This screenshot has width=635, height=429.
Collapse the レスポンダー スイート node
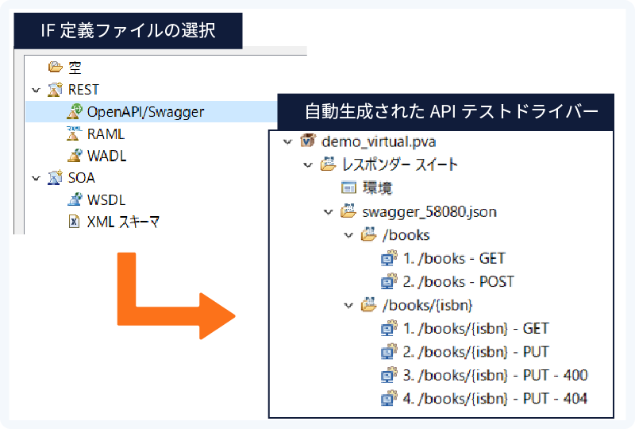click(x=308, y=165)
